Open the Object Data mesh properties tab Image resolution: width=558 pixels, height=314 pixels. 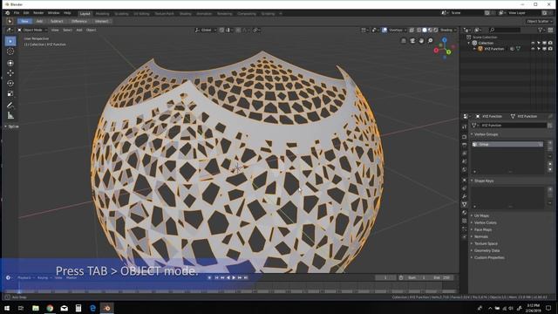click(x=464, y=204)
